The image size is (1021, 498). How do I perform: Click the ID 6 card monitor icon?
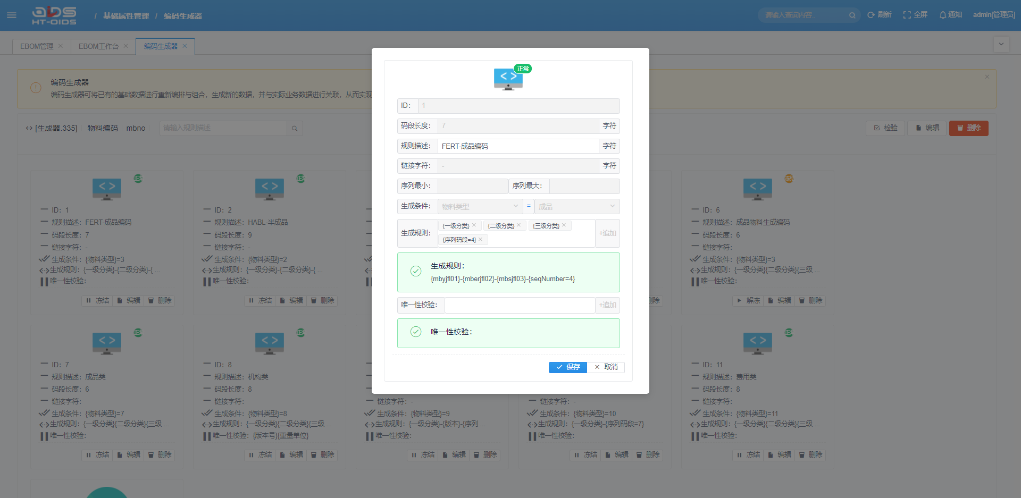(x=758, y=189)
